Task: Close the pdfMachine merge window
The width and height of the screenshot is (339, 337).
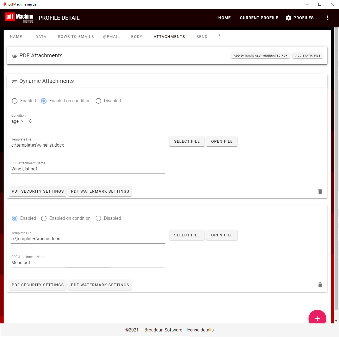Action: [332, 4]
